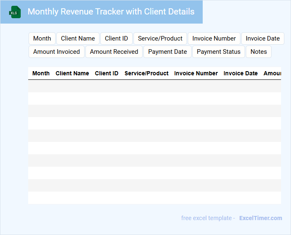Select the Amount Received tag
The width and height of the screenshot is (291, 235).
click(114, 52)
